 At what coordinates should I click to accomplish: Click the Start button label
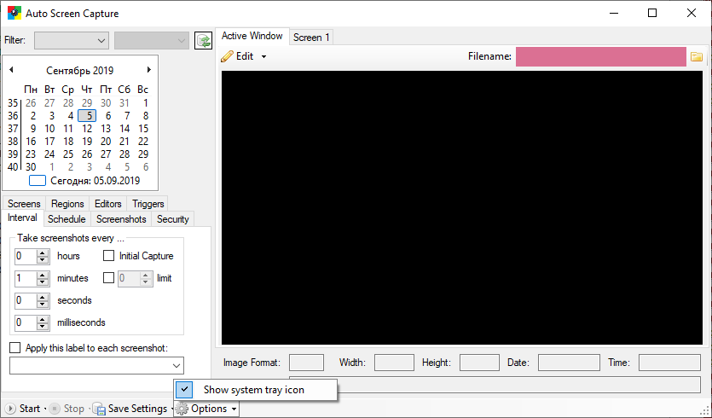(30, 409)
